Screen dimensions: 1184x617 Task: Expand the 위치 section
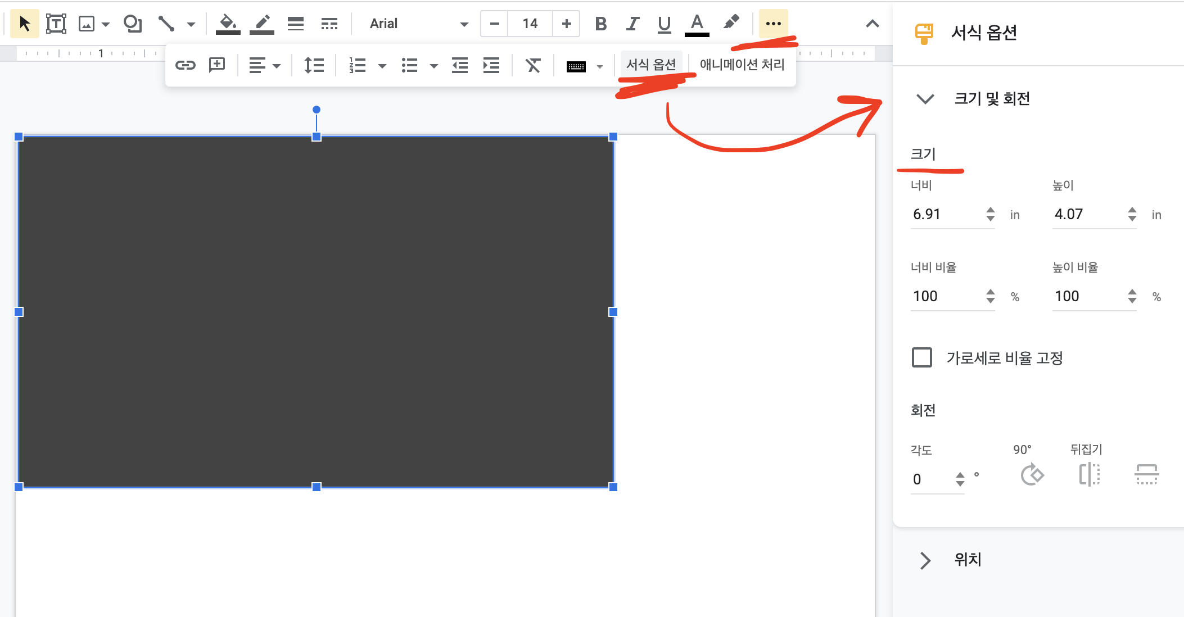point(925,560)
